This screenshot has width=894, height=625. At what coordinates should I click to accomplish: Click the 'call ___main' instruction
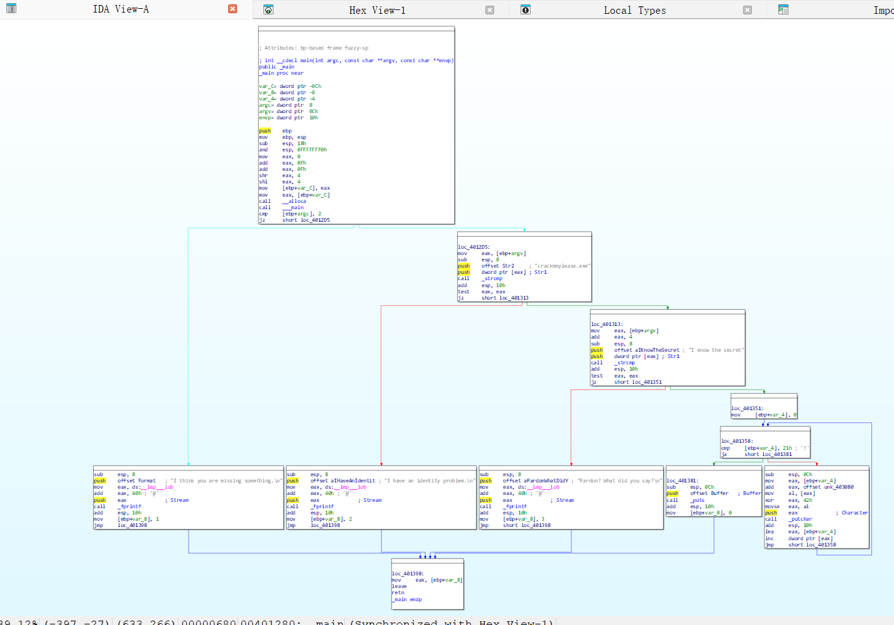tap(281, 207)
